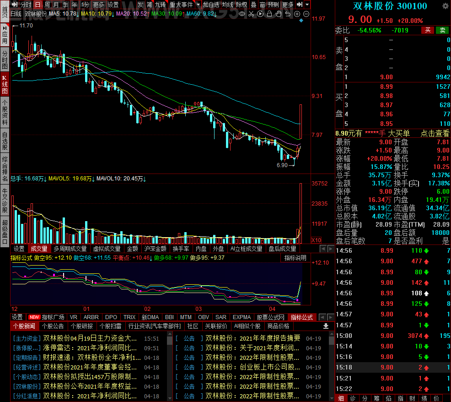Select 年 yearly period button

pyautogui.click(x=75, y=5)
